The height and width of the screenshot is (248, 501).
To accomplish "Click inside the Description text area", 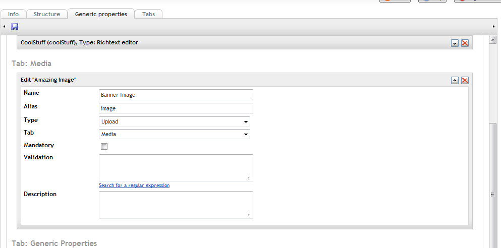I will (176, 205).
